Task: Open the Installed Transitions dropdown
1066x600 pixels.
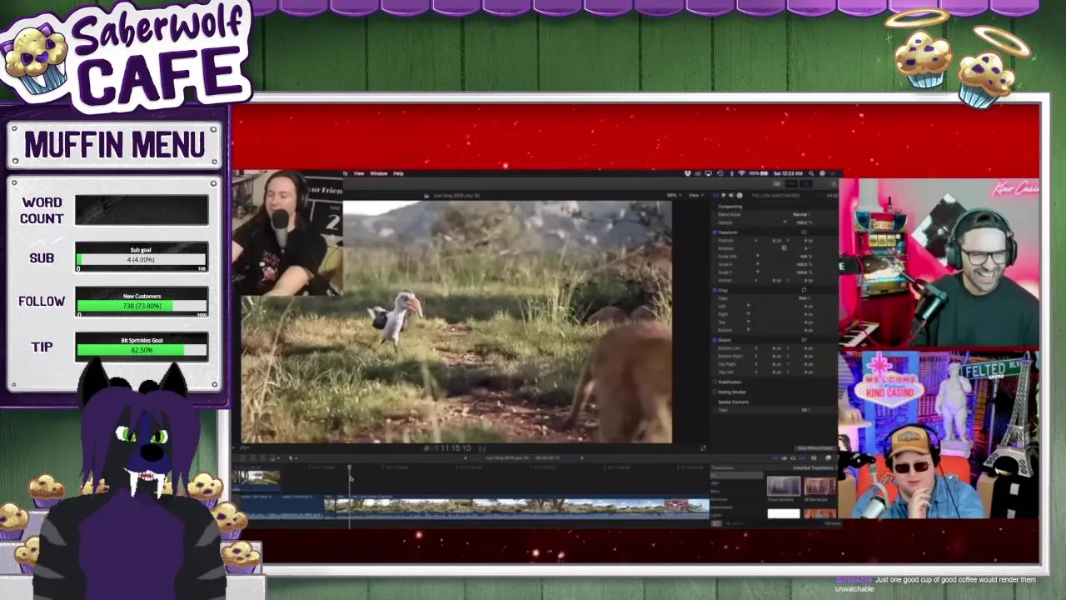Action: pyautogui.click(x=814, y=467)
